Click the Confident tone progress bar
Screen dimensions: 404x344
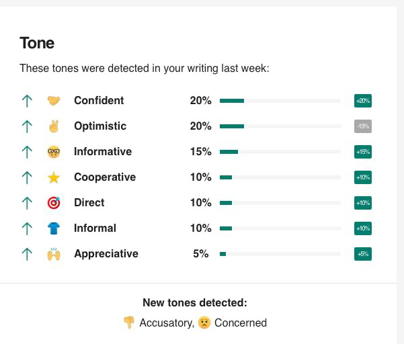coord(280,101)
